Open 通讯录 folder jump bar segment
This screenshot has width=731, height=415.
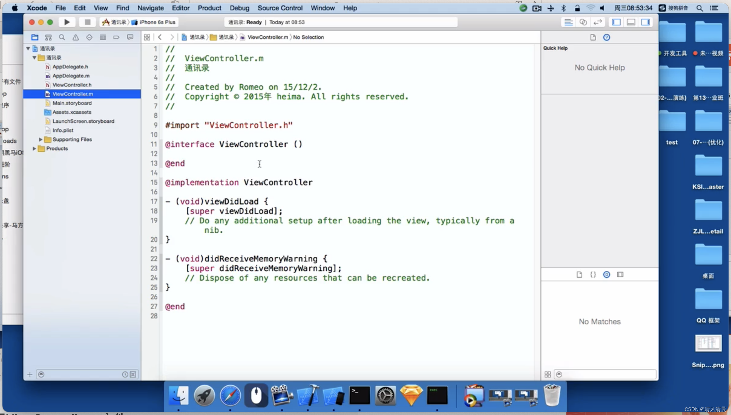coord(222,37)
